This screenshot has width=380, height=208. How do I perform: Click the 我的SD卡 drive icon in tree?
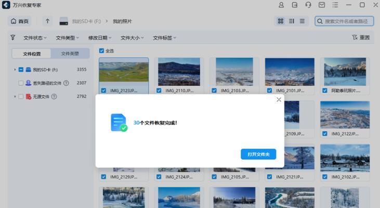[x=29, y=70]
